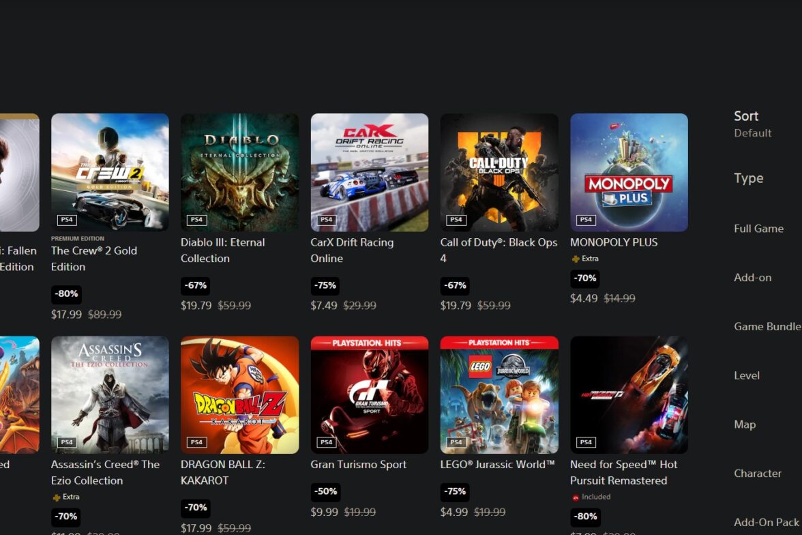
Task: Click the Included icon under Need for Speed
Action: coord(576,497)
